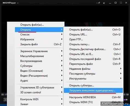Choose Закрыть файл in the menu
Screen dimensions: 130x106
pos(39,44)
